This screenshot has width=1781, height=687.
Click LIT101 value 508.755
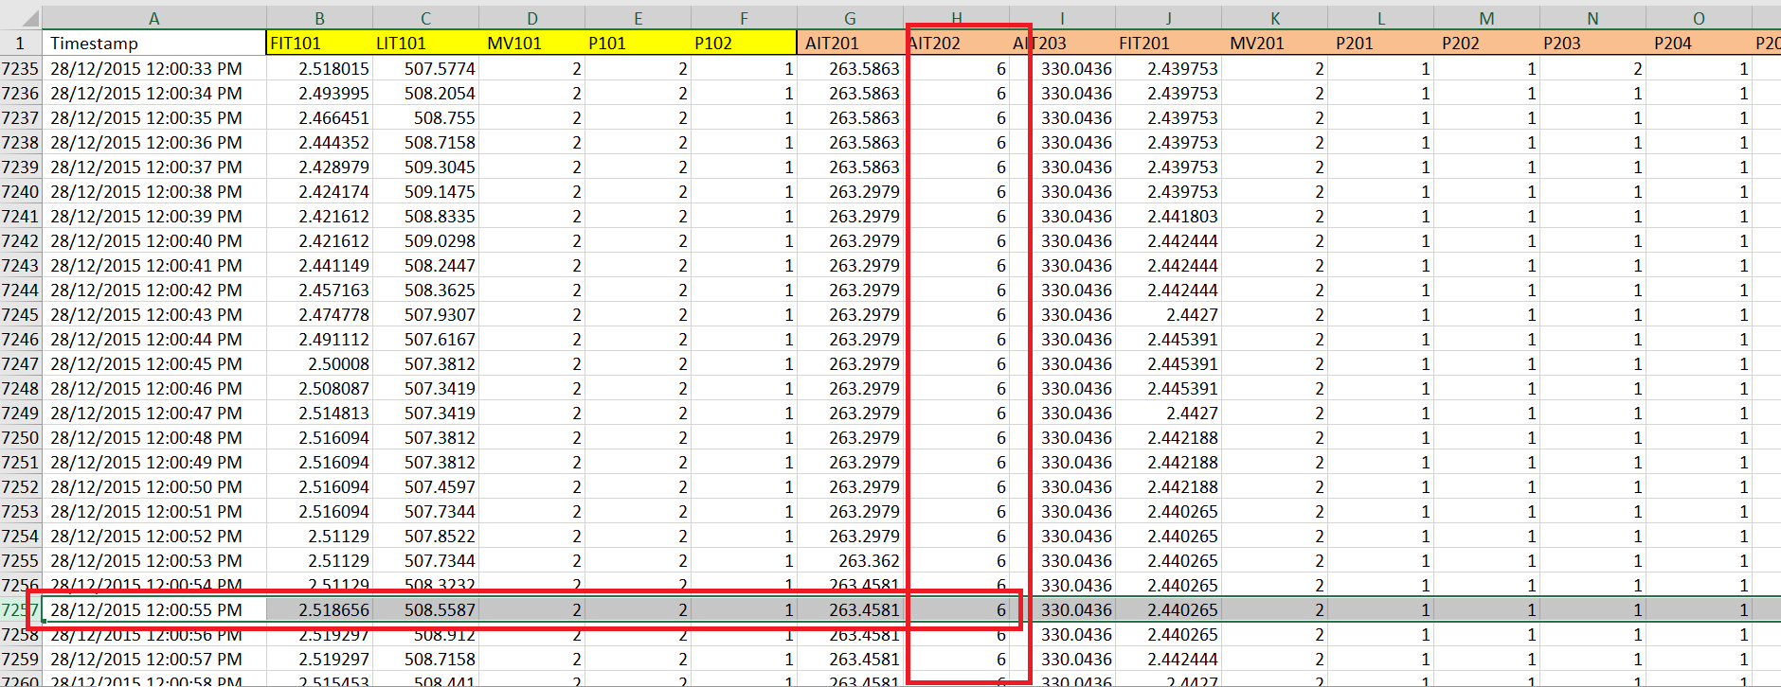[x=425, y=117]
